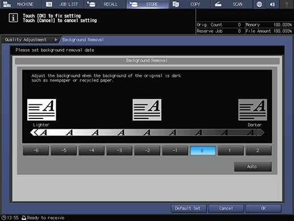Click the Background Removal breadcrumb
This screenshot has width=294, height=221.
pos(83,40)
